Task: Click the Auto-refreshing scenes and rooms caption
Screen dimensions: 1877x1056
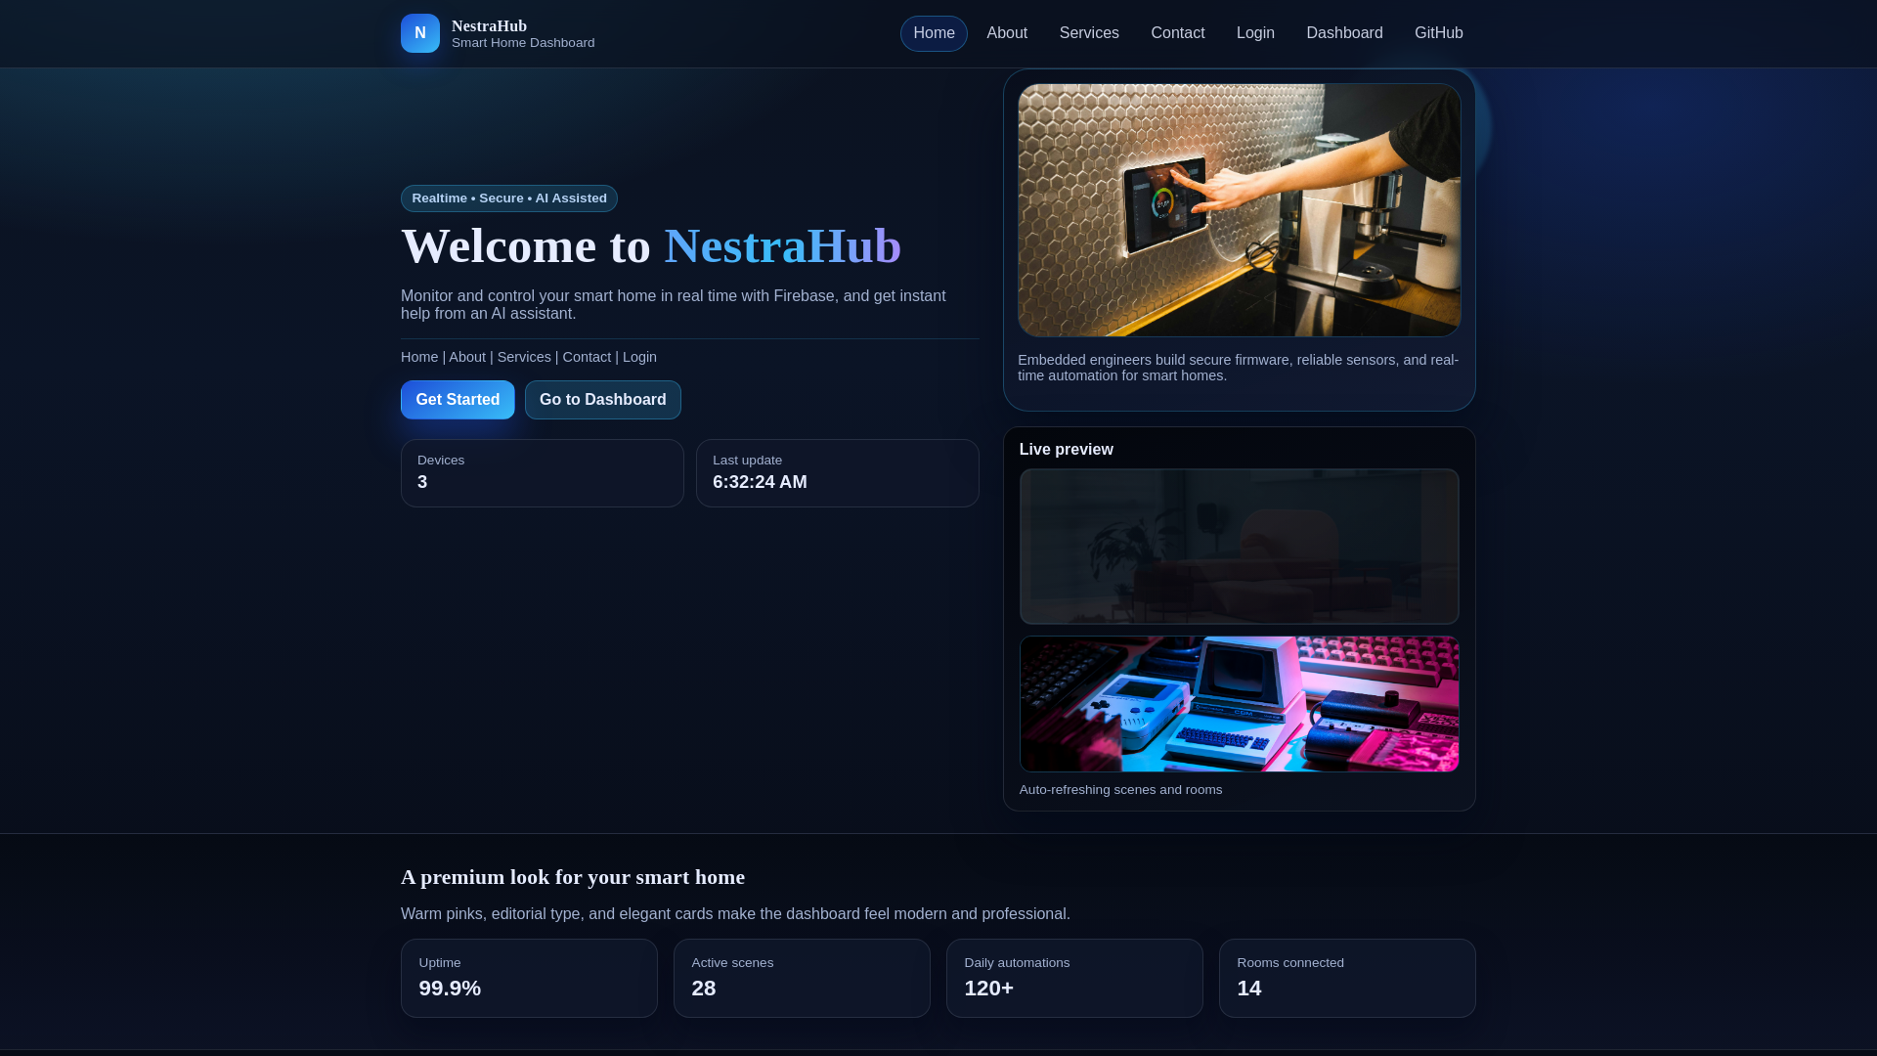Action: 1120,790
